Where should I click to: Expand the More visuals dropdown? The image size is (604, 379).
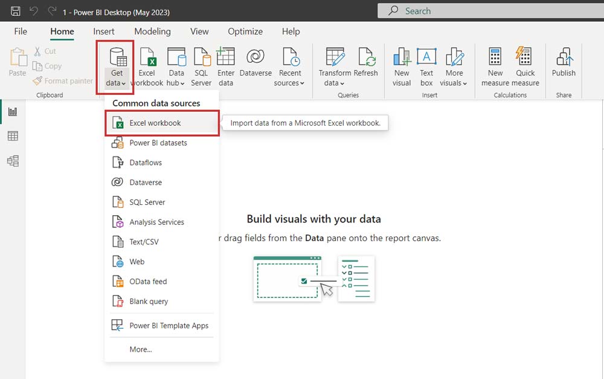coord(454,67)
